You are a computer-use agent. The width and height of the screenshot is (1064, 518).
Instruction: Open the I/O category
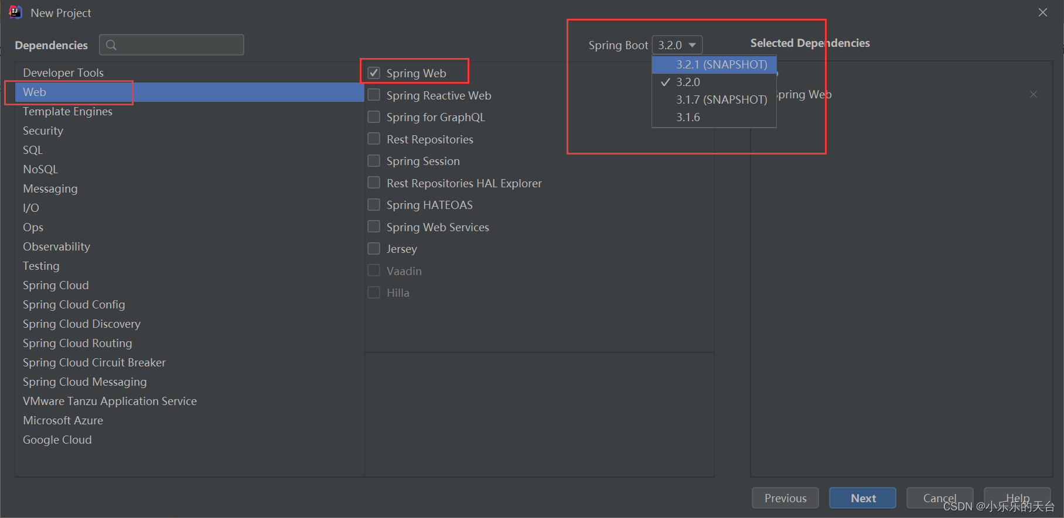(x=189, y=208)
